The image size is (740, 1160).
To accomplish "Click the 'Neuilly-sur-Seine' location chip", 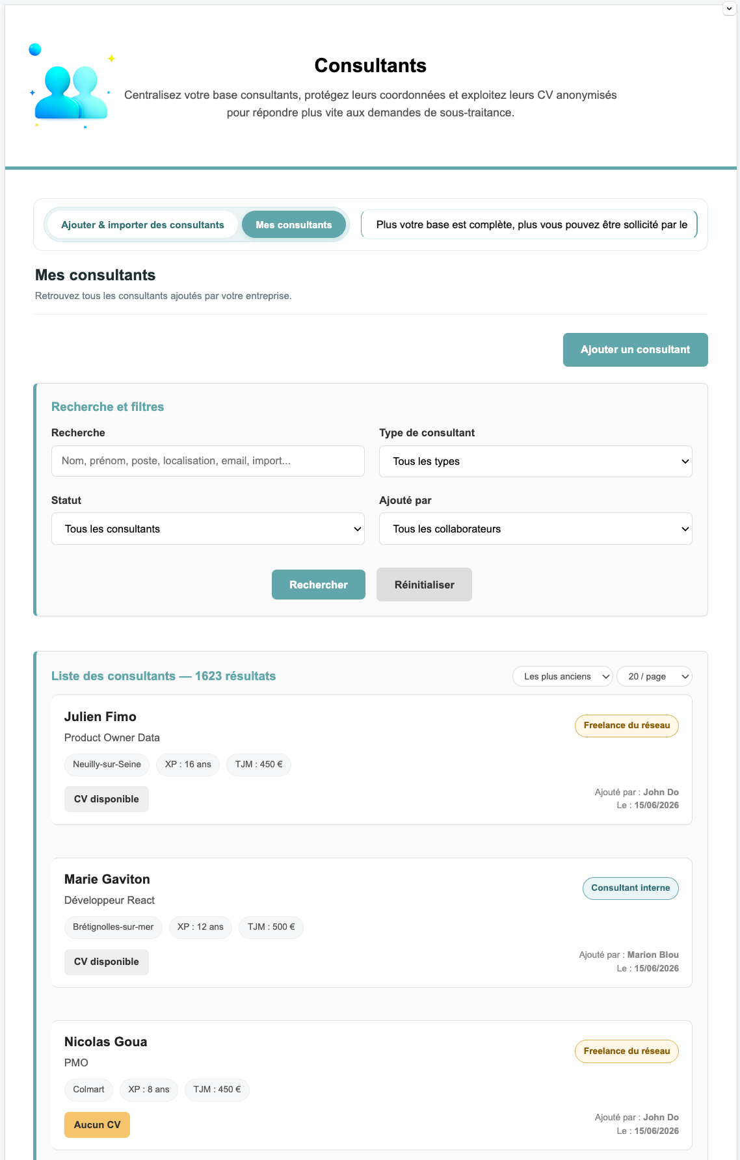I will coord(107,764).
